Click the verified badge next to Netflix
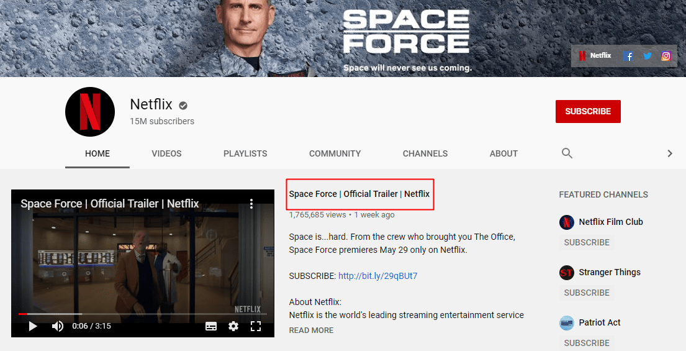Image resolution: width=686 pixels, height=351 pixels. click(x=183, y=105)
